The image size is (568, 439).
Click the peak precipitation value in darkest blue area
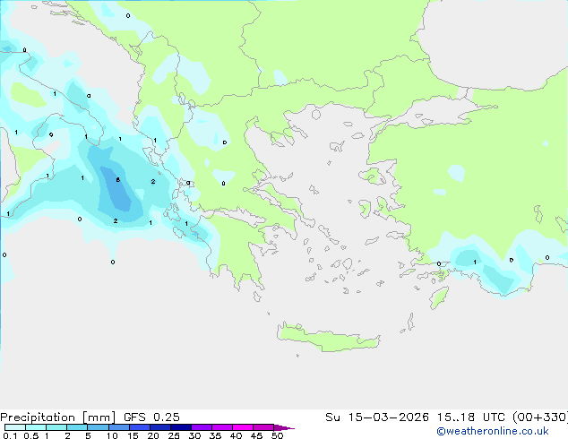click(x=118, y=180)
